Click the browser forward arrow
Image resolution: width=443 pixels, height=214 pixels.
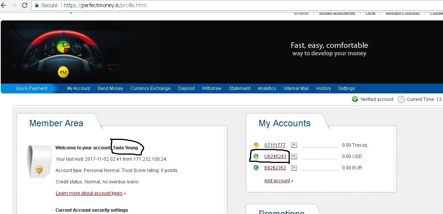click(x=14, y=5)
